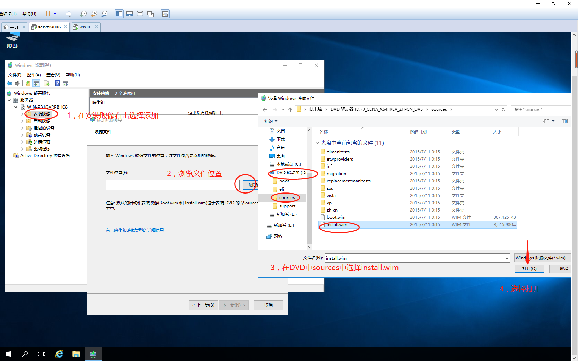Revert to snapshot with the clock-arrow icon
The height and width of the screenshot is (361, 578).
pyautogui.click(x=94, y=14)
